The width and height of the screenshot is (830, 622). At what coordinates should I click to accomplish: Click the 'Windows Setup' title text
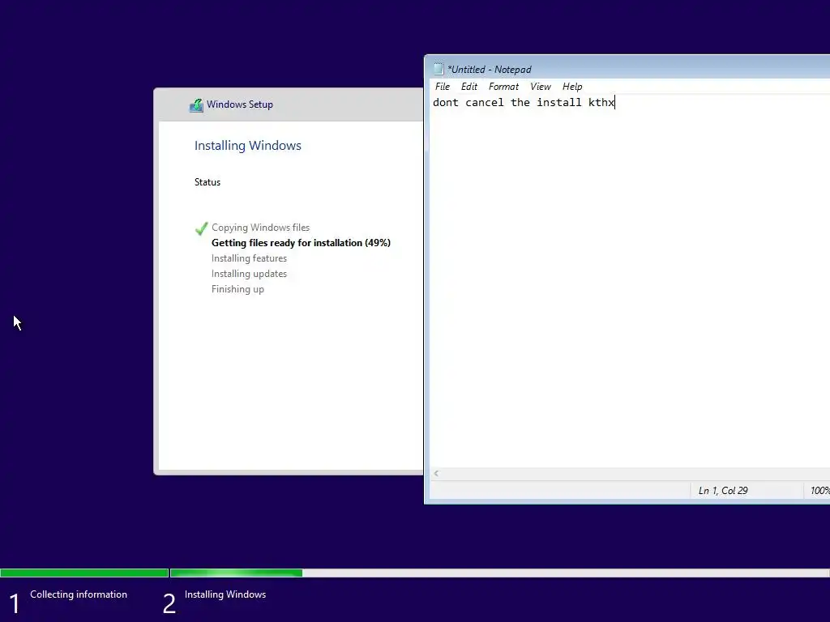click(240, 104)
